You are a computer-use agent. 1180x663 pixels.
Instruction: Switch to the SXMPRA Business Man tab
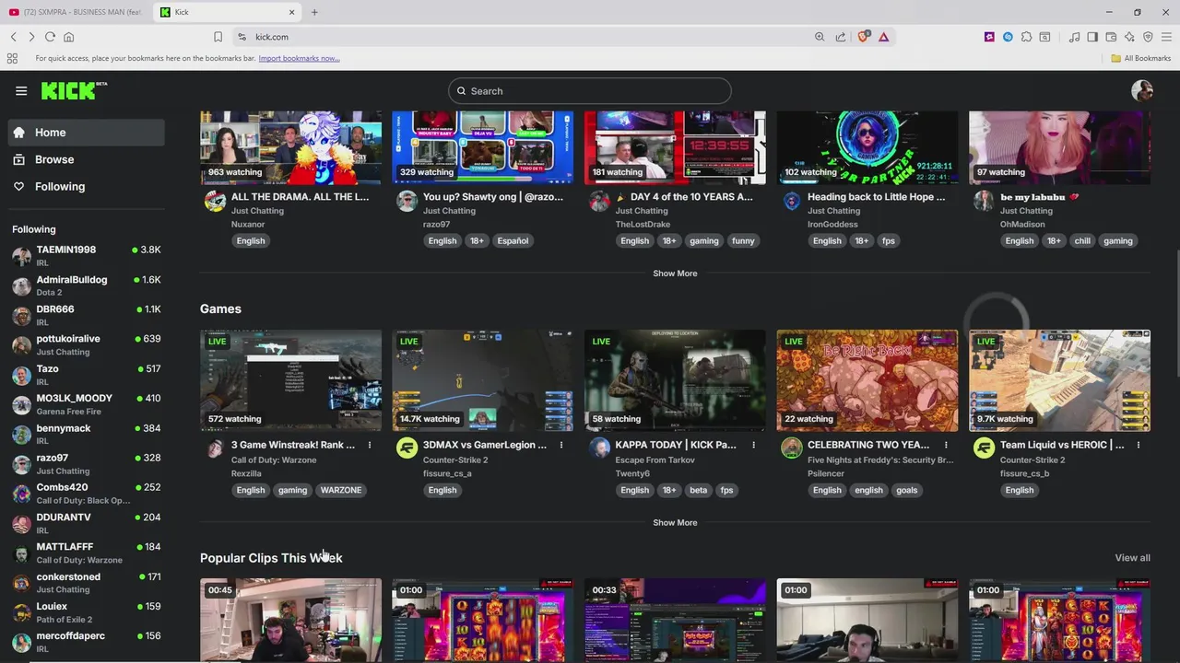click(x=74, y=12)
